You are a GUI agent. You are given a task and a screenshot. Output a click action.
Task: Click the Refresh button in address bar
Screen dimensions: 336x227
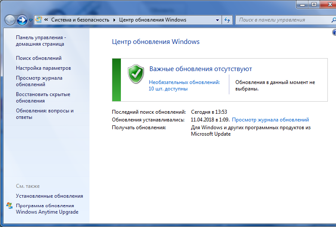point(227,20)
